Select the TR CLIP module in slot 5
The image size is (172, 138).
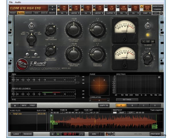tap(112, 8)
